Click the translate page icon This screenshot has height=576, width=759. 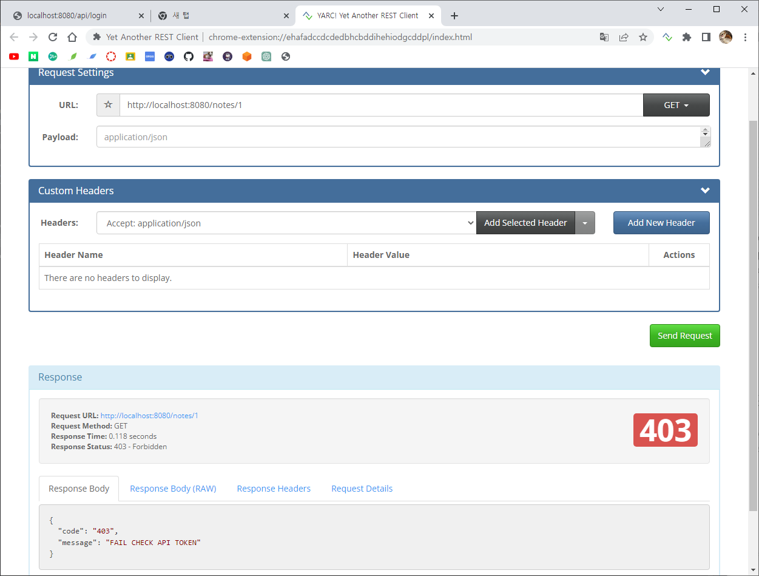[604, 37]
